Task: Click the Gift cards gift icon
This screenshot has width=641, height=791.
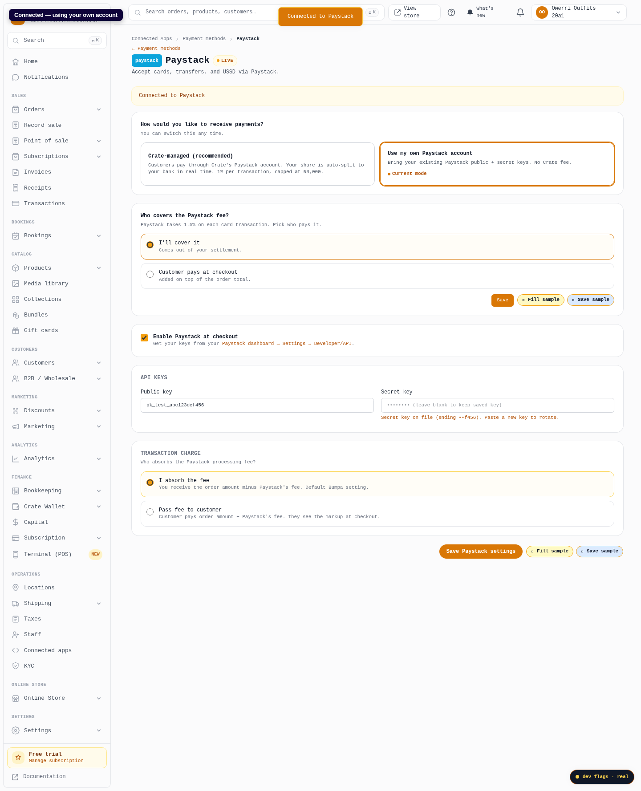Action: [16, 330]
